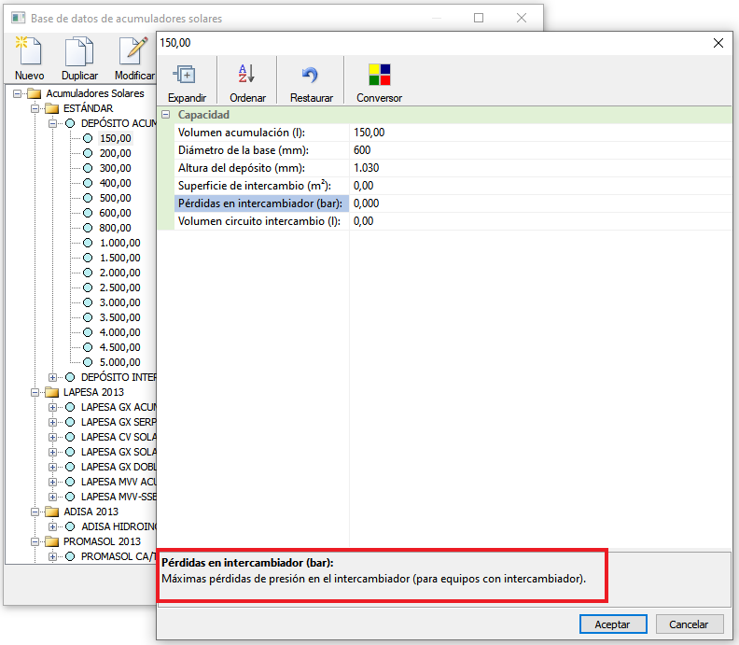Image resolution: width=739 pixels, height=645 pixels.
Task: Edit the Pérdidas en intercambiador value 0,000
Action: (540, 203)
